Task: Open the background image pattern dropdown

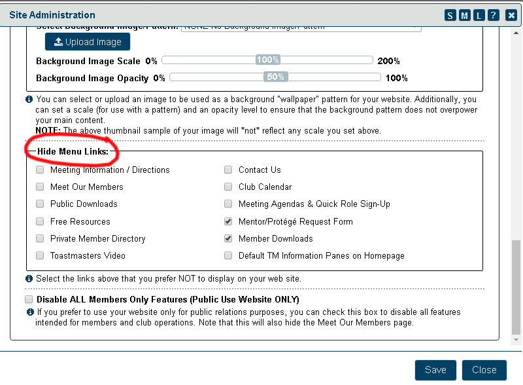Action: pos(301,27)
